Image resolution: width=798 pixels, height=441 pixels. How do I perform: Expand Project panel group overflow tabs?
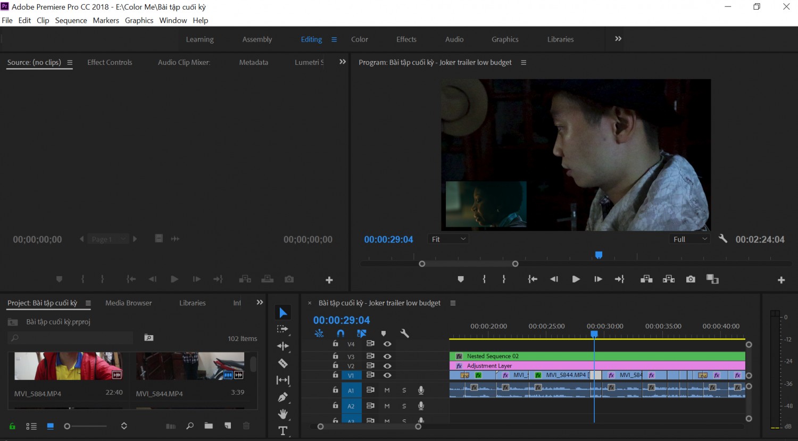[x=260, y=303]
